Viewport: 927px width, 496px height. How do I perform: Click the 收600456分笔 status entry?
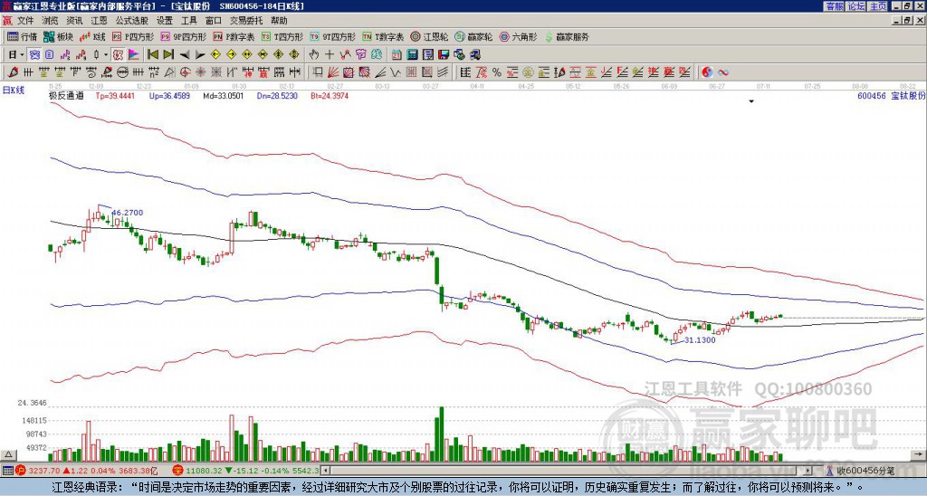point(865,471)
